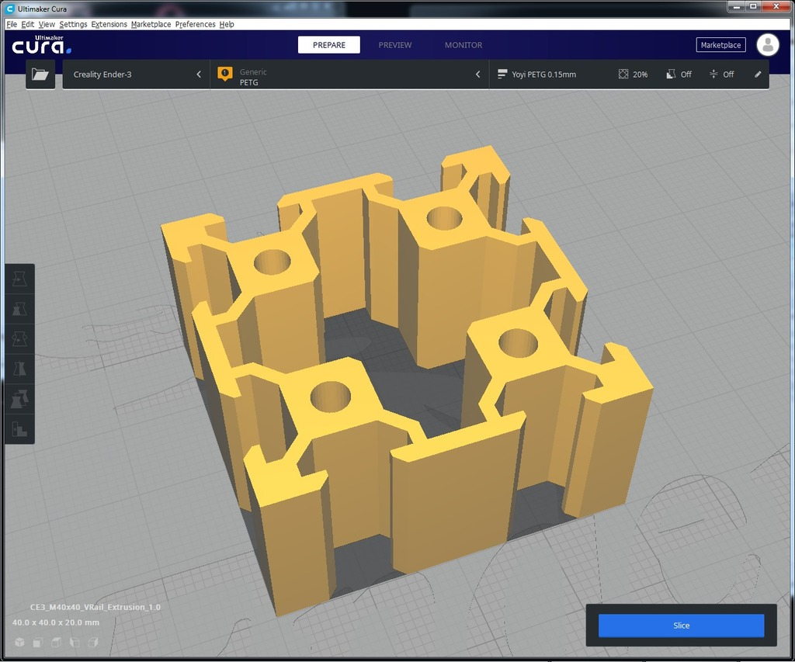795x662 pixels.
Task: Switch to right side view cube icon
Action: tap(93, 643)
